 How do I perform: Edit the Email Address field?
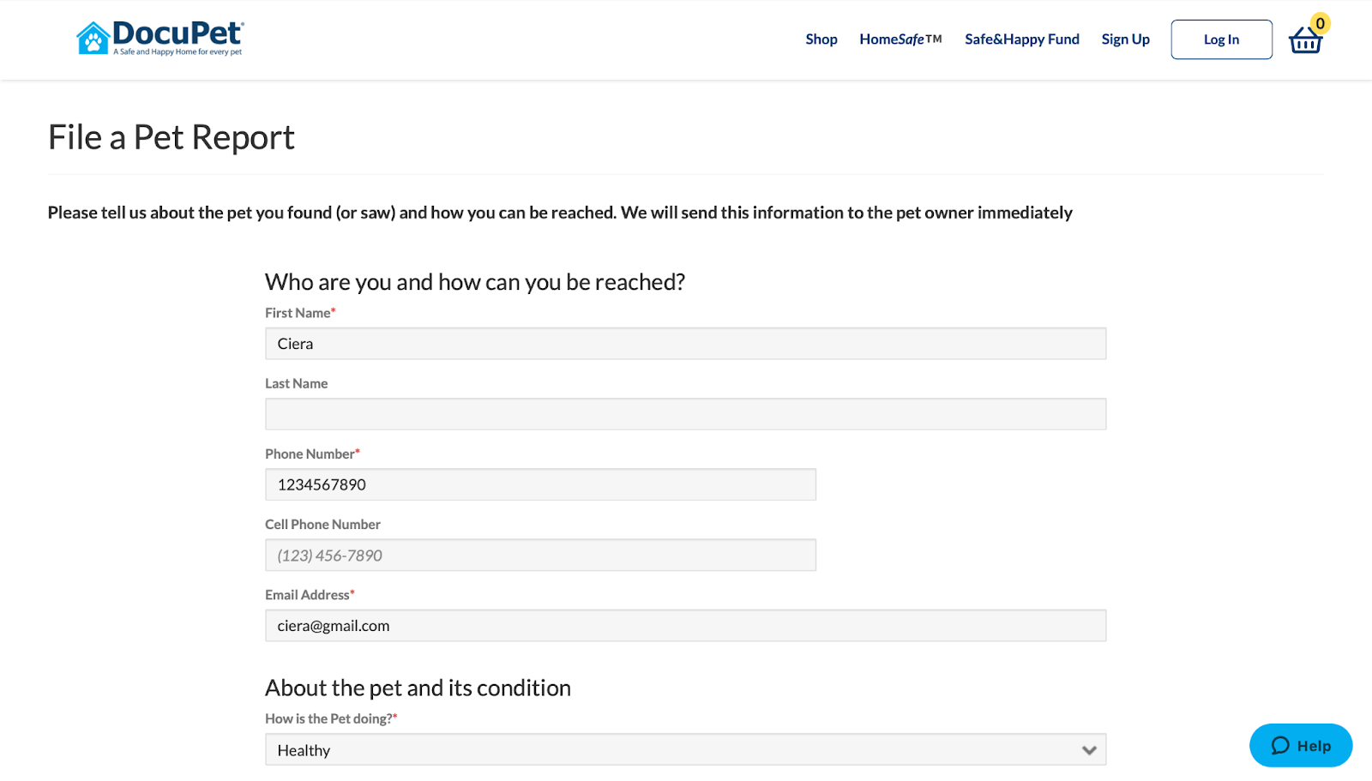click(685, 626)
